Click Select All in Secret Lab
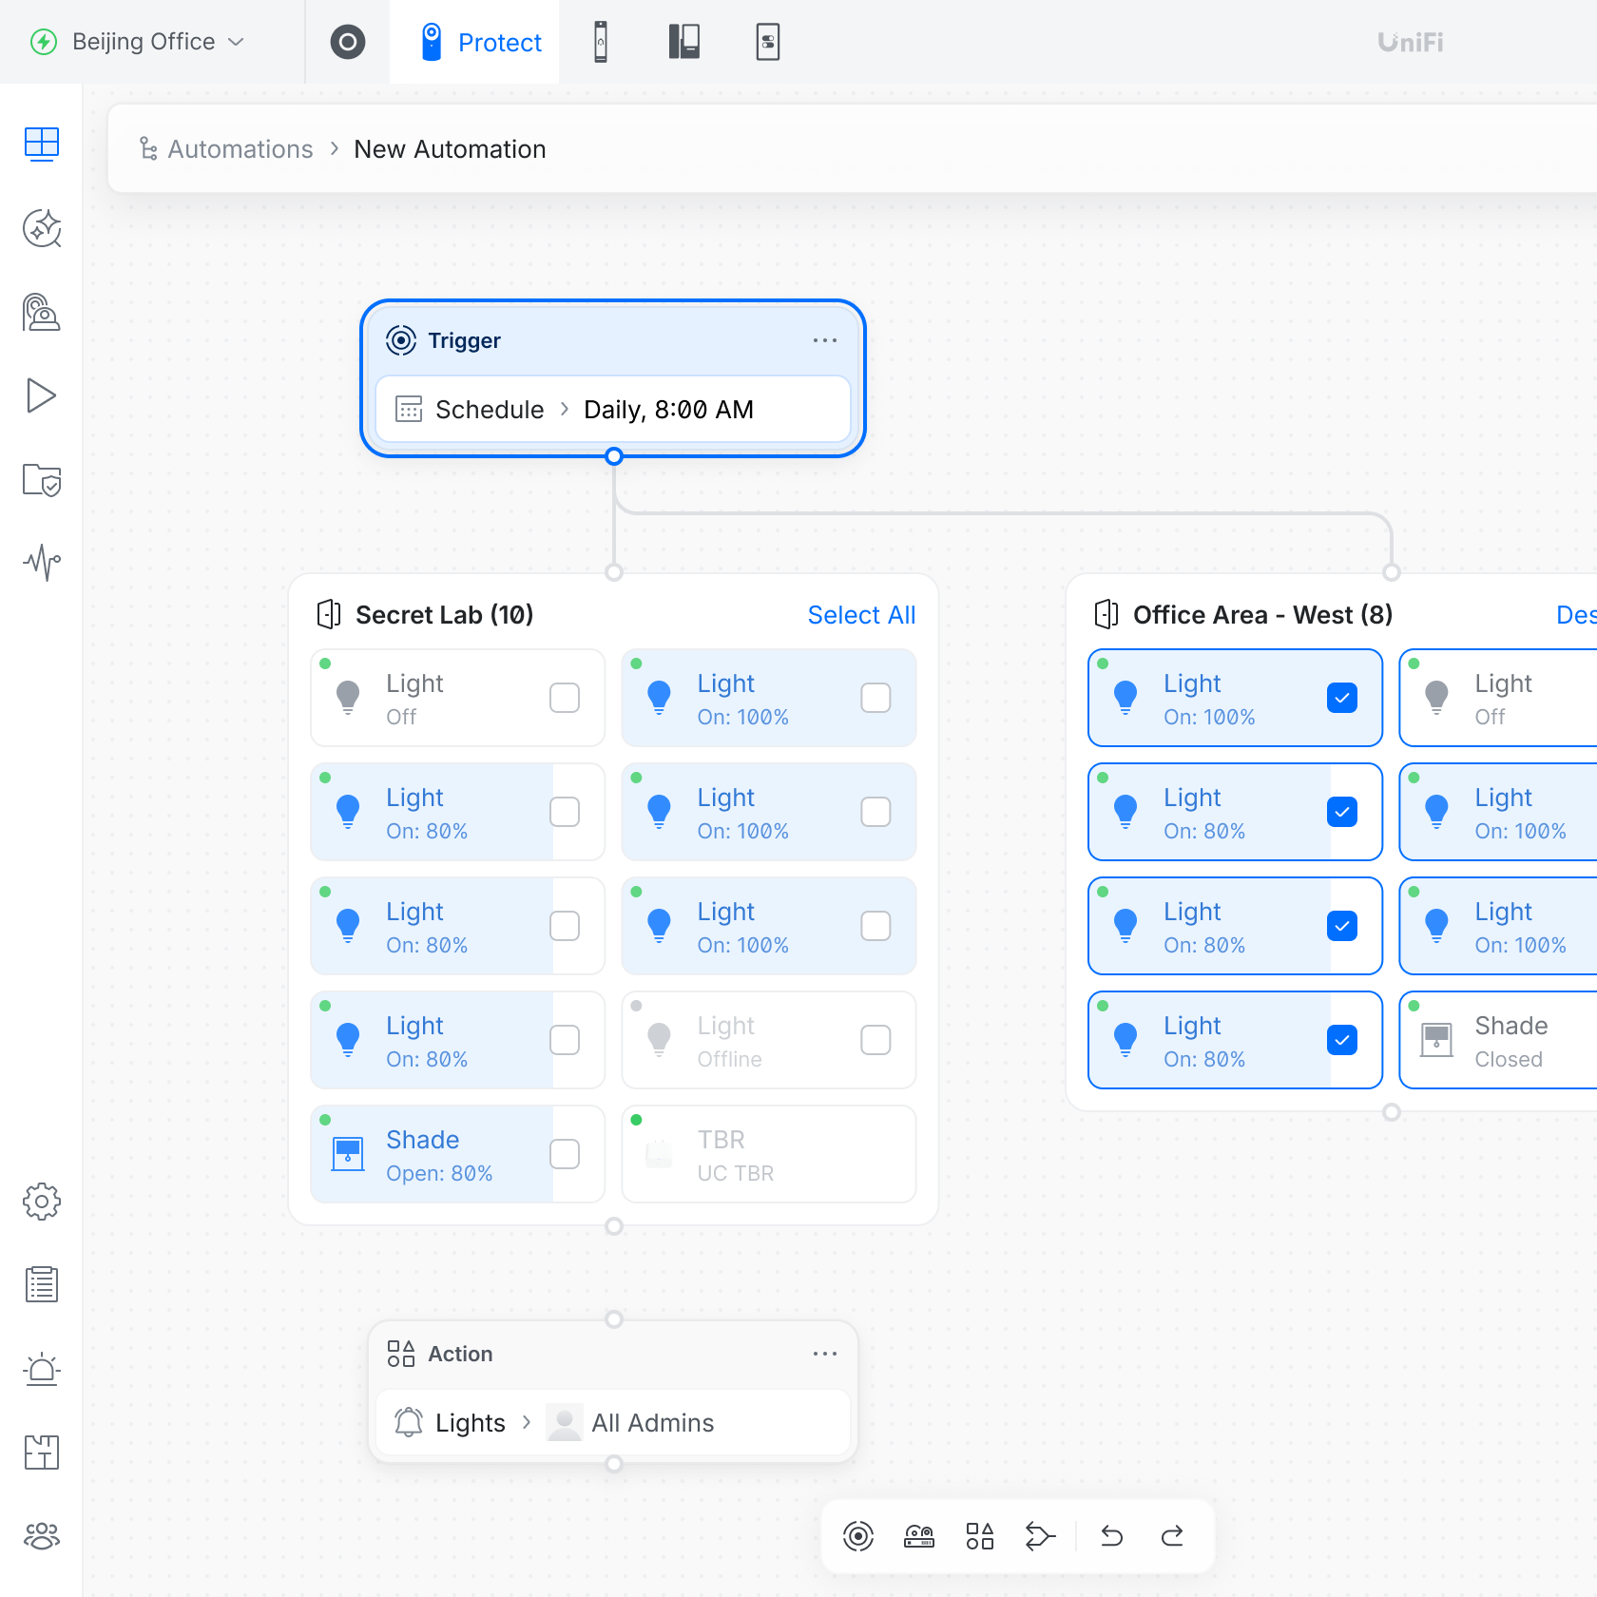 tap(861, 615)
